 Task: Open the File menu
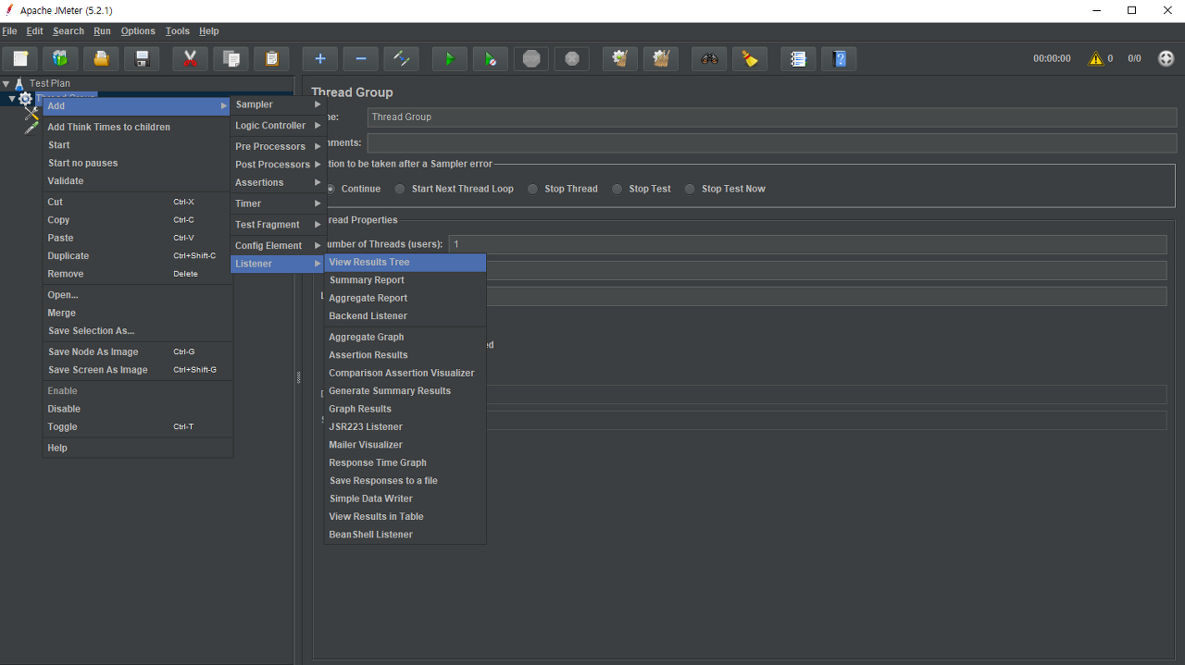[x=10, y=31]
